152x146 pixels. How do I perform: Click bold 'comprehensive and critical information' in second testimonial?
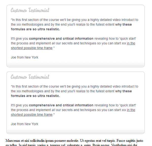coord(61,105)
